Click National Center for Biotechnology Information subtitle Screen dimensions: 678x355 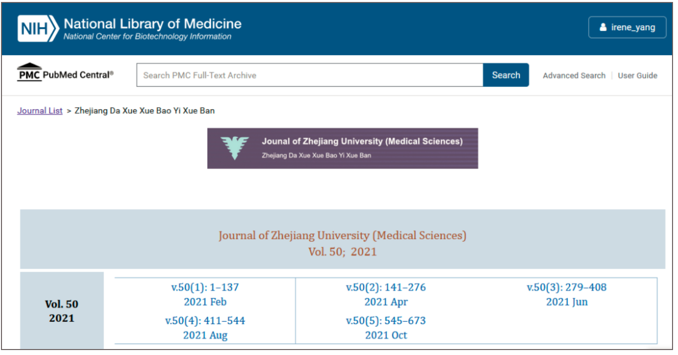(x=147, y=37)
